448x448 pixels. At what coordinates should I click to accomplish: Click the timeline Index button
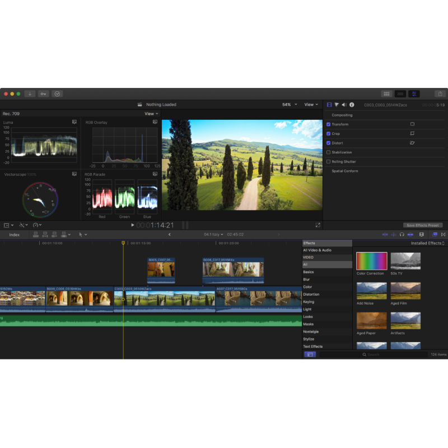tap(15, 235)
